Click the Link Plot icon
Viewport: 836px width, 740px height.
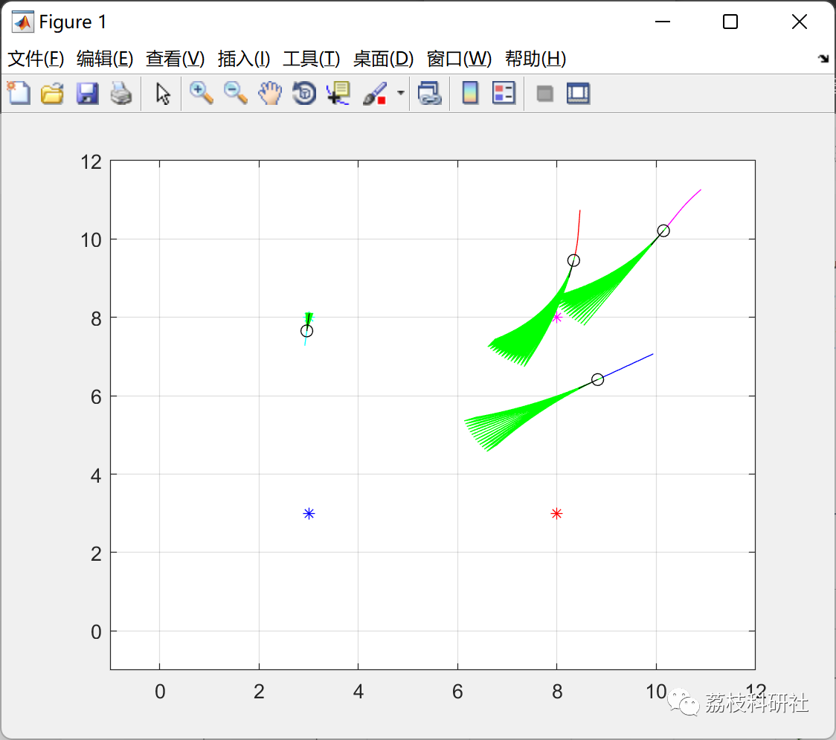pyautogui.click(x=429, y=93)
